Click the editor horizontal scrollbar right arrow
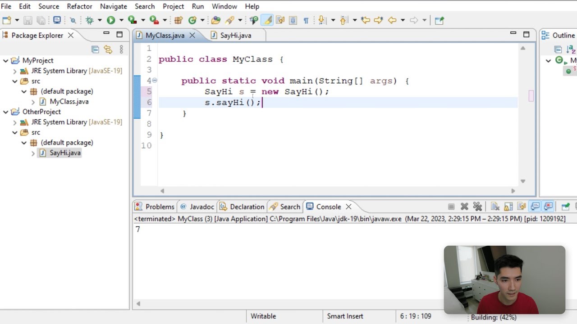 (x=513, y=191)
